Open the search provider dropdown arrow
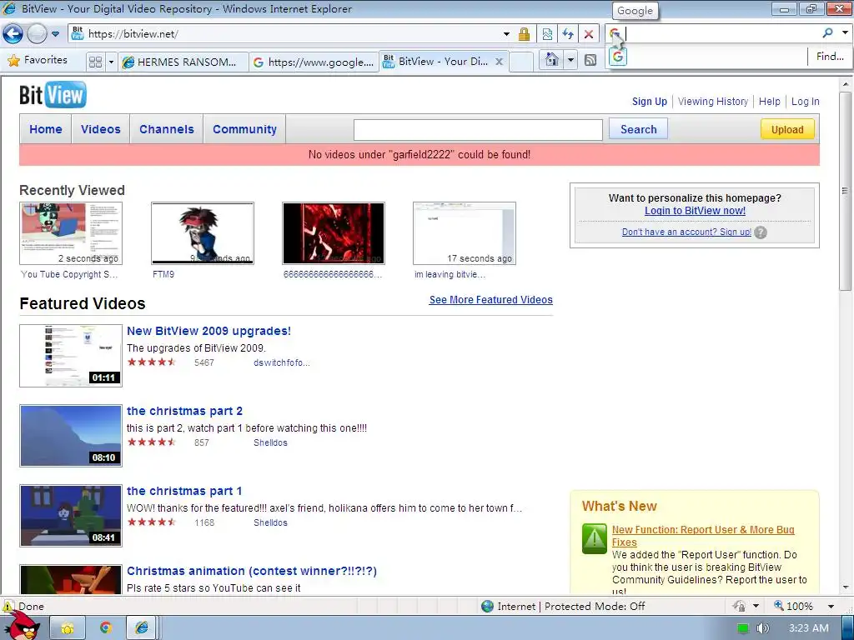Screen dimensions: 854x640 click(845, 33)
